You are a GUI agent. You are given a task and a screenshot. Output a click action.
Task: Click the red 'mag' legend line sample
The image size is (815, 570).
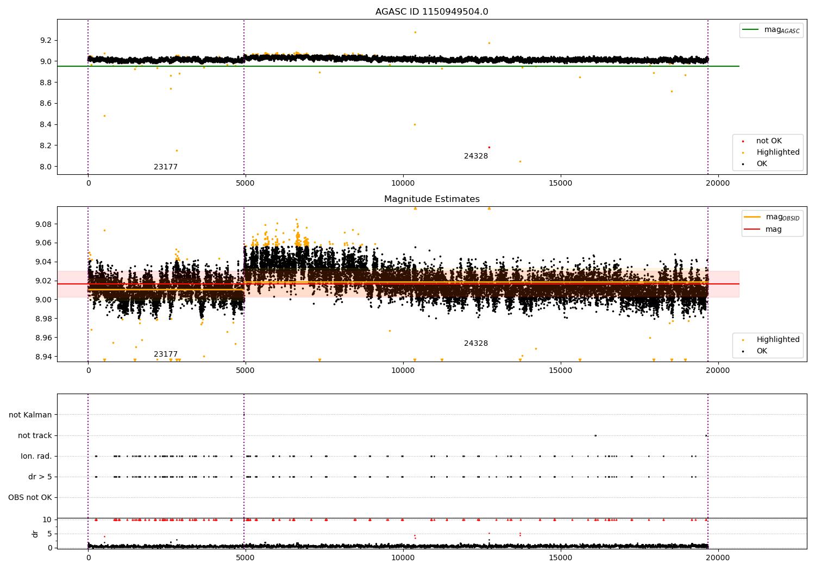pos(752,229)
